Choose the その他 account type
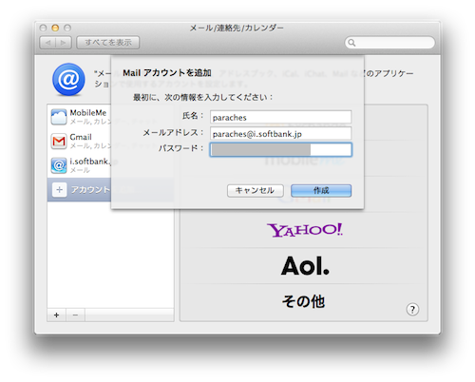The image size is (475, 382). click(x=303, y=301)
